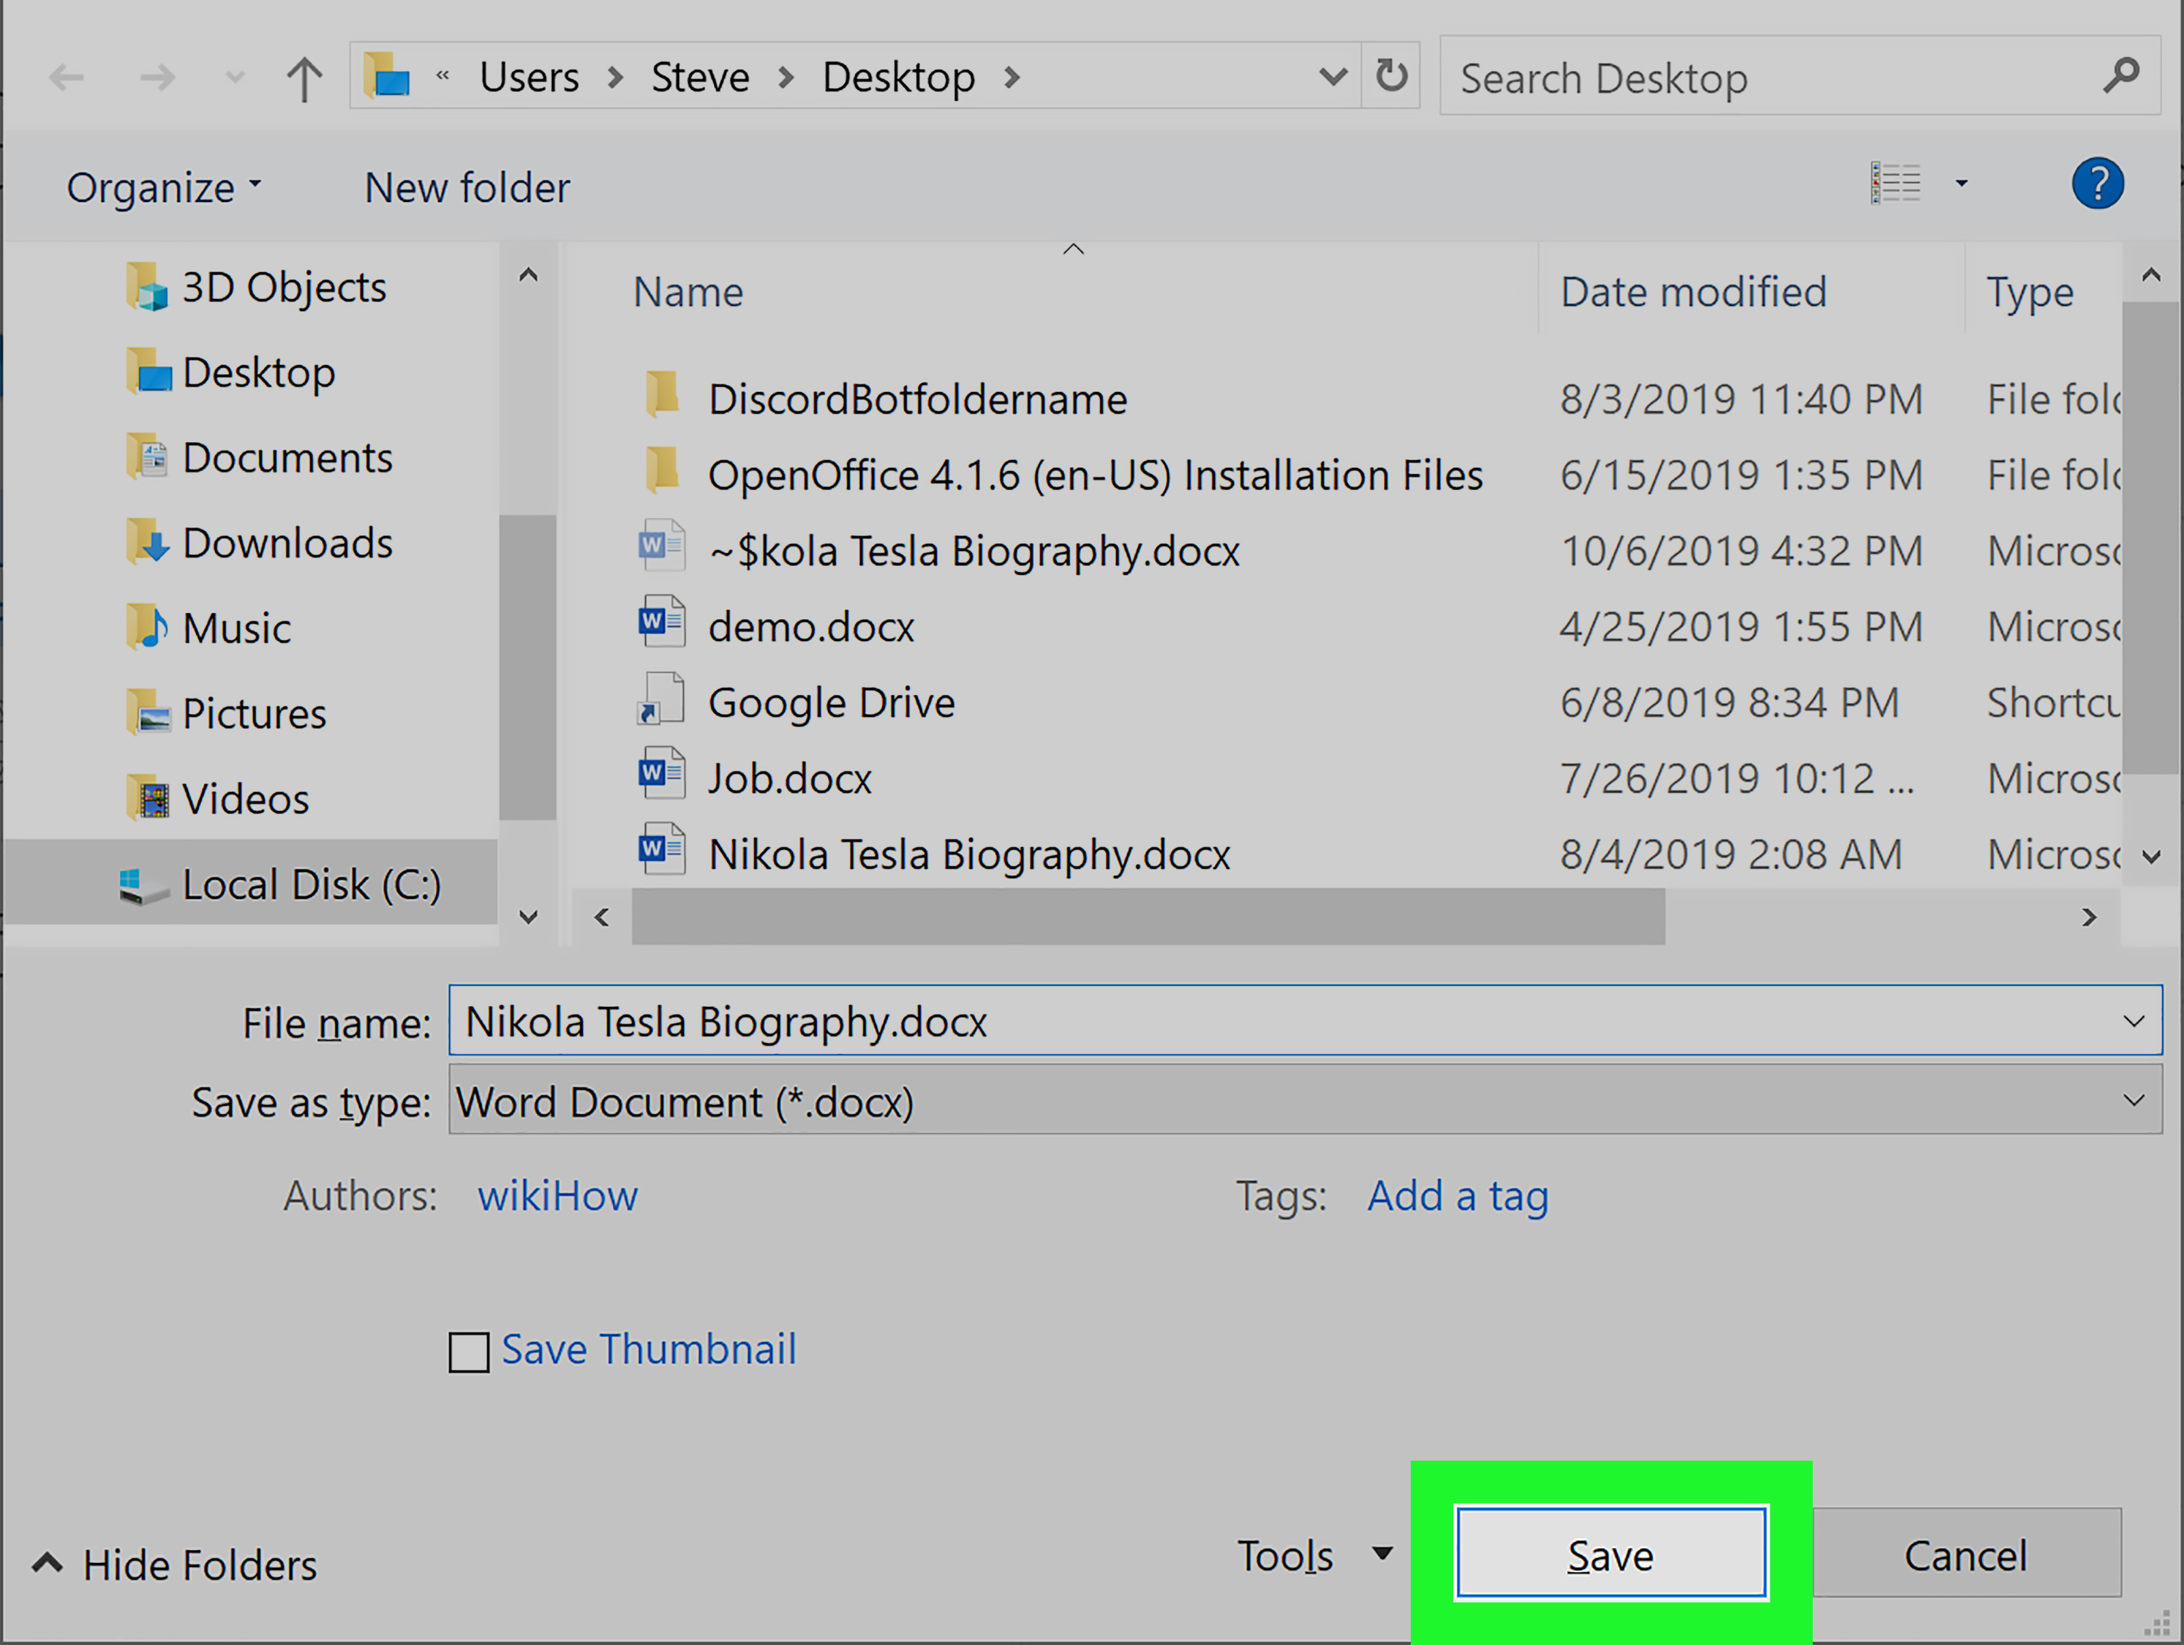Click the Save button
Image resolution: width=2184 pixels, height=1645 pixels.
tap(1611, 1553)
